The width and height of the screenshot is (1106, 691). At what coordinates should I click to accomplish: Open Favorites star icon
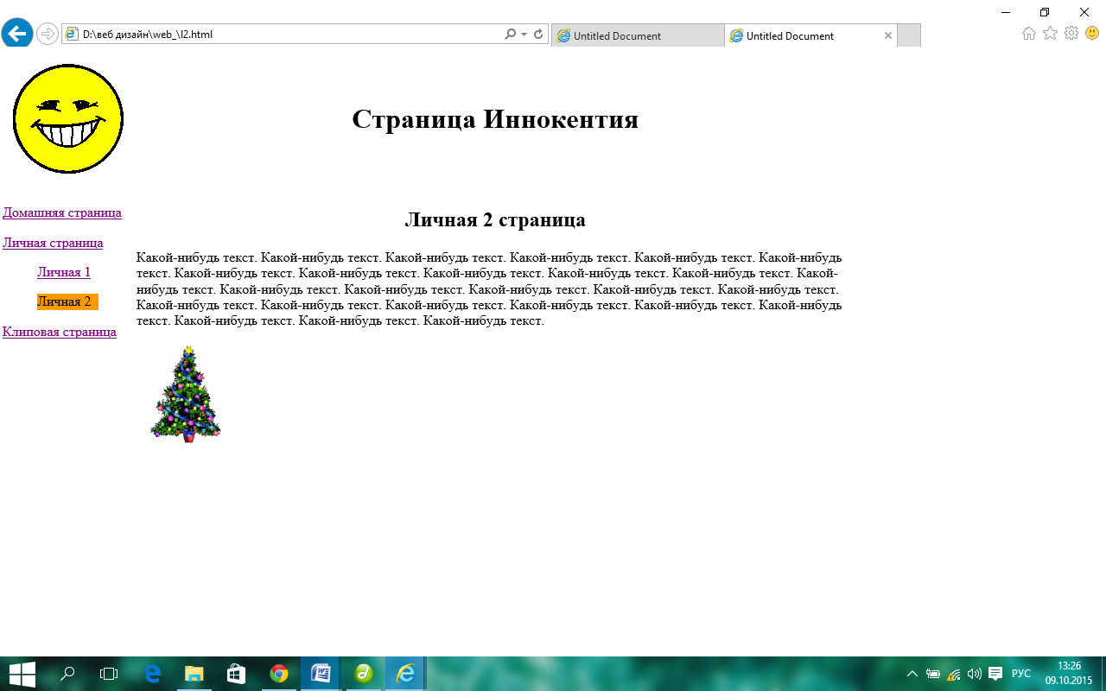(1050, 34)
